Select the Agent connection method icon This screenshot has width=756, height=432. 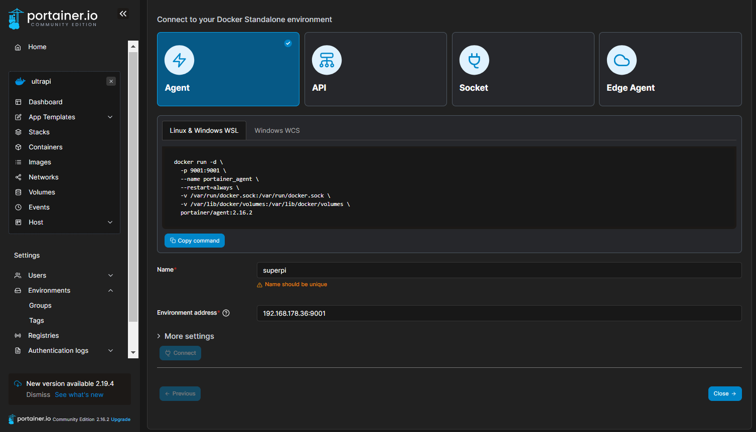click(x=179, y=60)
